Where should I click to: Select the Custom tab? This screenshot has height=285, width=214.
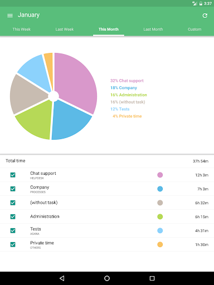[194, 30]
